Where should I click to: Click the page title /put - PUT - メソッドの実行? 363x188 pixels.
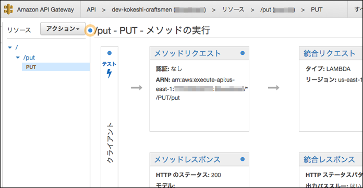click(x=152, y=30)
